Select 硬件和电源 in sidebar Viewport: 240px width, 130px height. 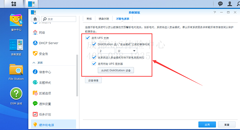[x=53, y=125]
